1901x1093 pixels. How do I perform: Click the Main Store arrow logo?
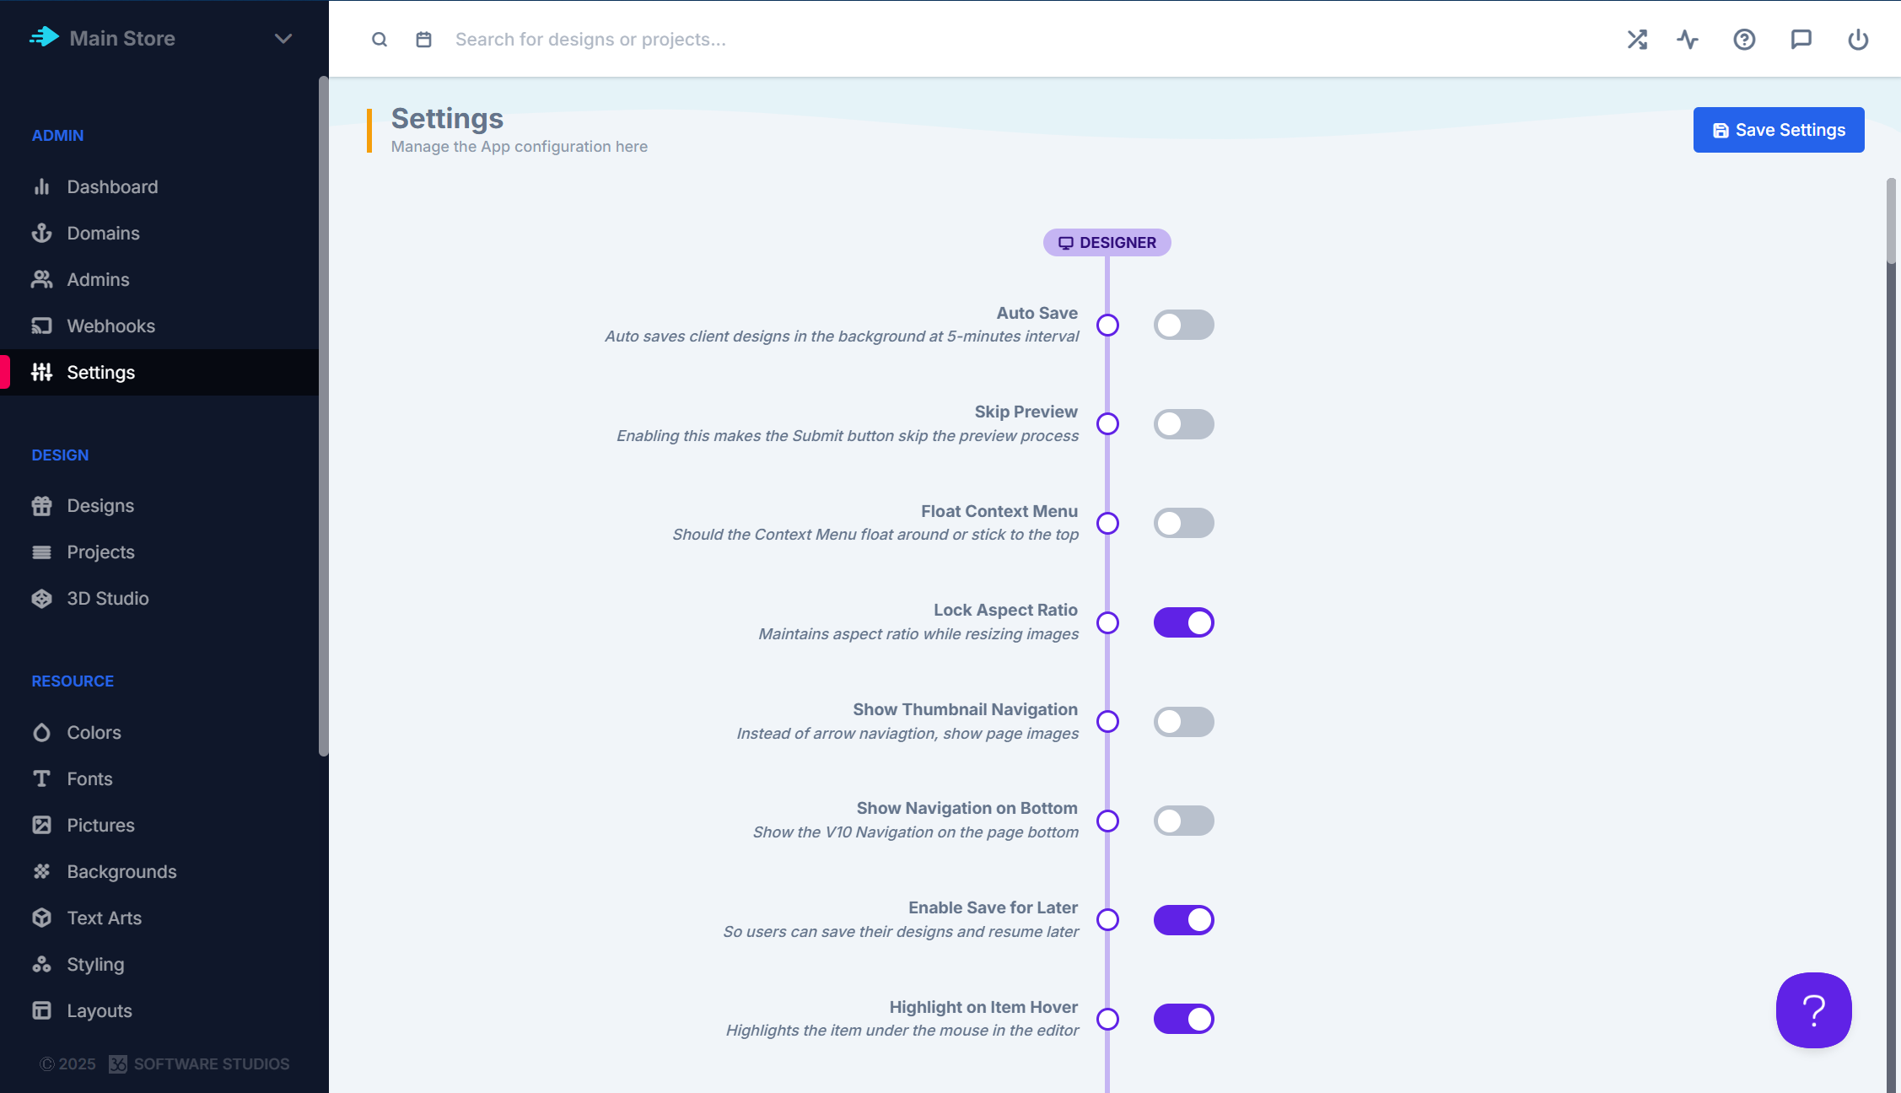coord(45,37)
